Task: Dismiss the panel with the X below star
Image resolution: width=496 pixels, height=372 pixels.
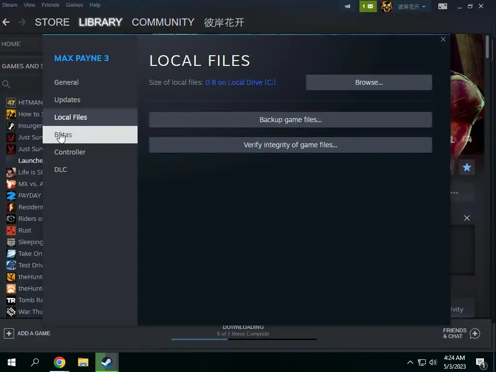Action: pyautogui.click(x=466, y=218)
